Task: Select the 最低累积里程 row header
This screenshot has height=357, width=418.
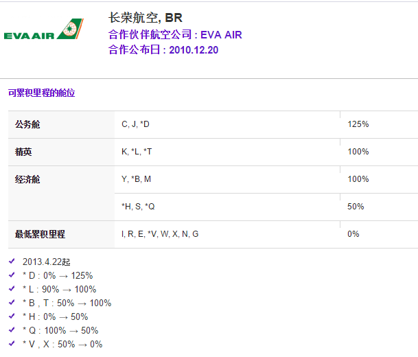Action: click(40, 234)
